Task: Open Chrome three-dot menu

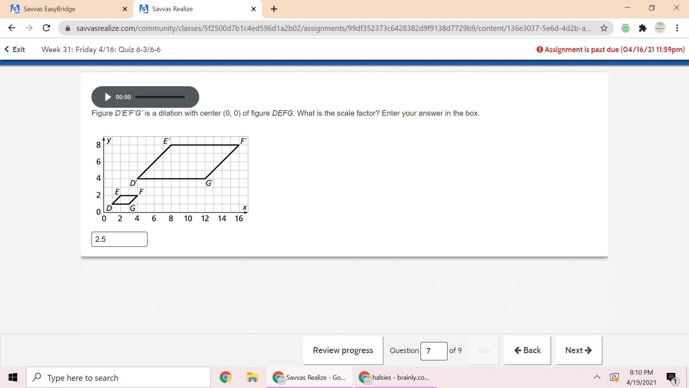Action: tap(677, 28)
